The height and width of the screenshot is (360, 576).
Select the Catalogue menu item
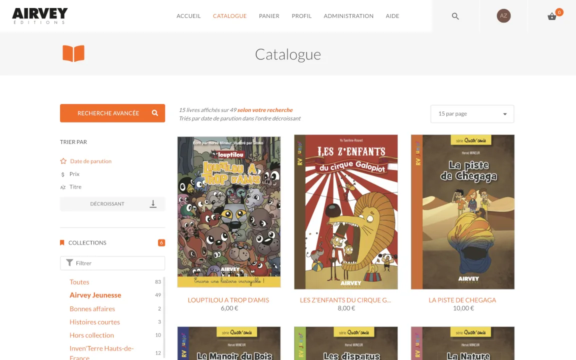click(229, 16)
